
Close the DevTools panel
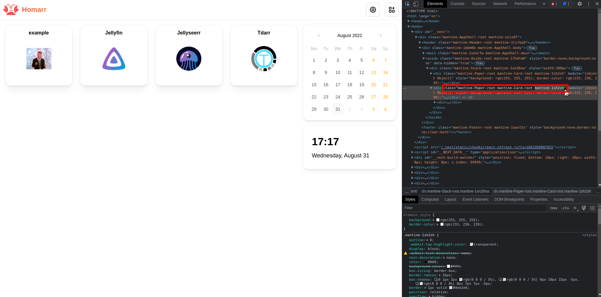pyautogui.click(x=597, y=4)
